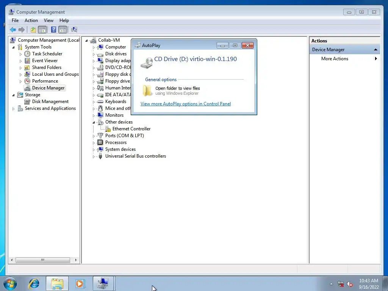Click the Scan for hardware changes icon
Screen dimensions: 388x291
coord(74,30)
